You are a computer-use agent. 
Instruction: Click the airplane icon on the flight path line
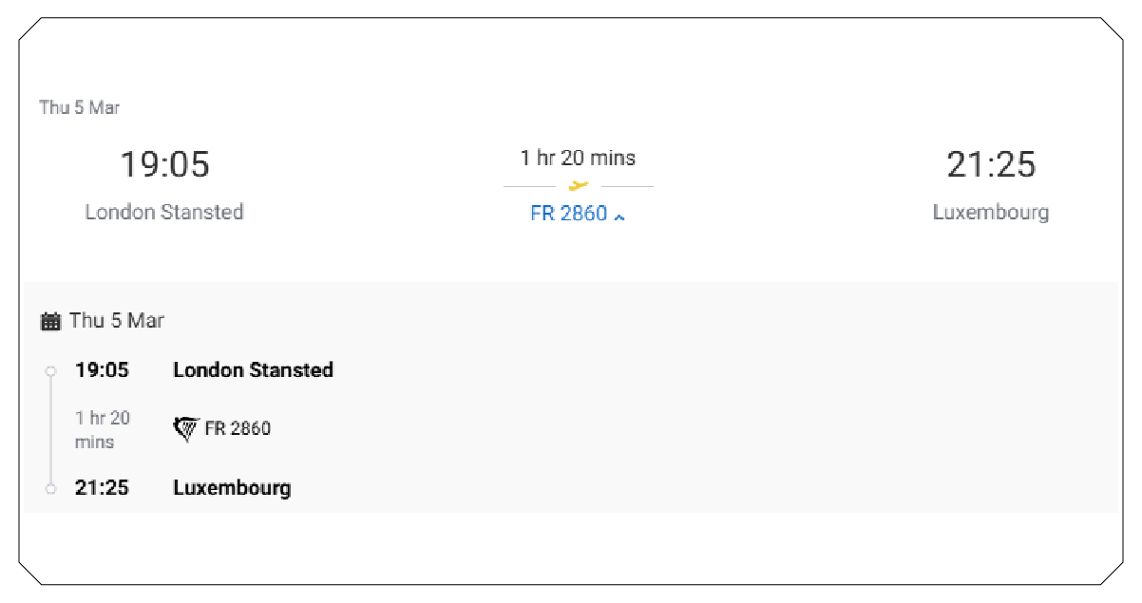[x=577, y=186]
